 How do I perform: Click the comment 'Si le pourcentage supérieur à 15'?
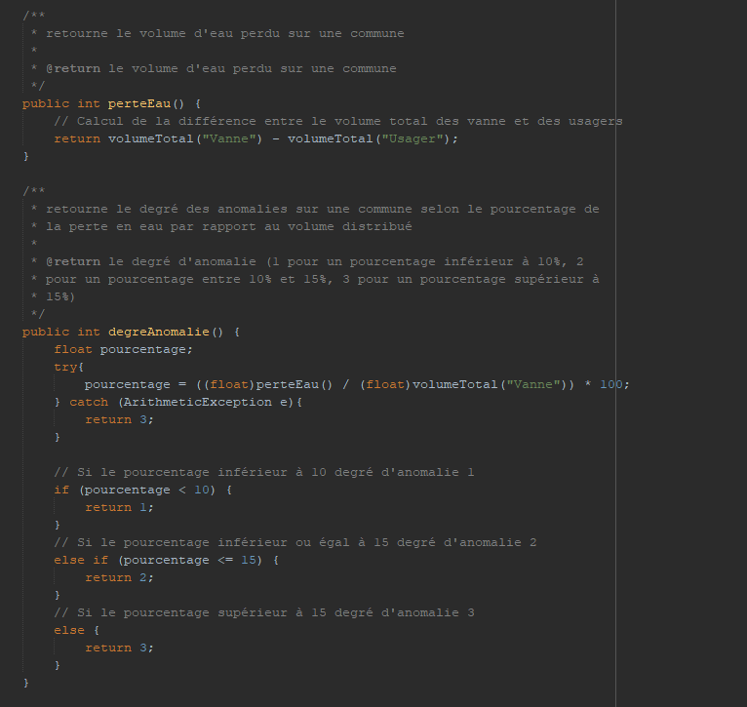click(x=264, y=612)
